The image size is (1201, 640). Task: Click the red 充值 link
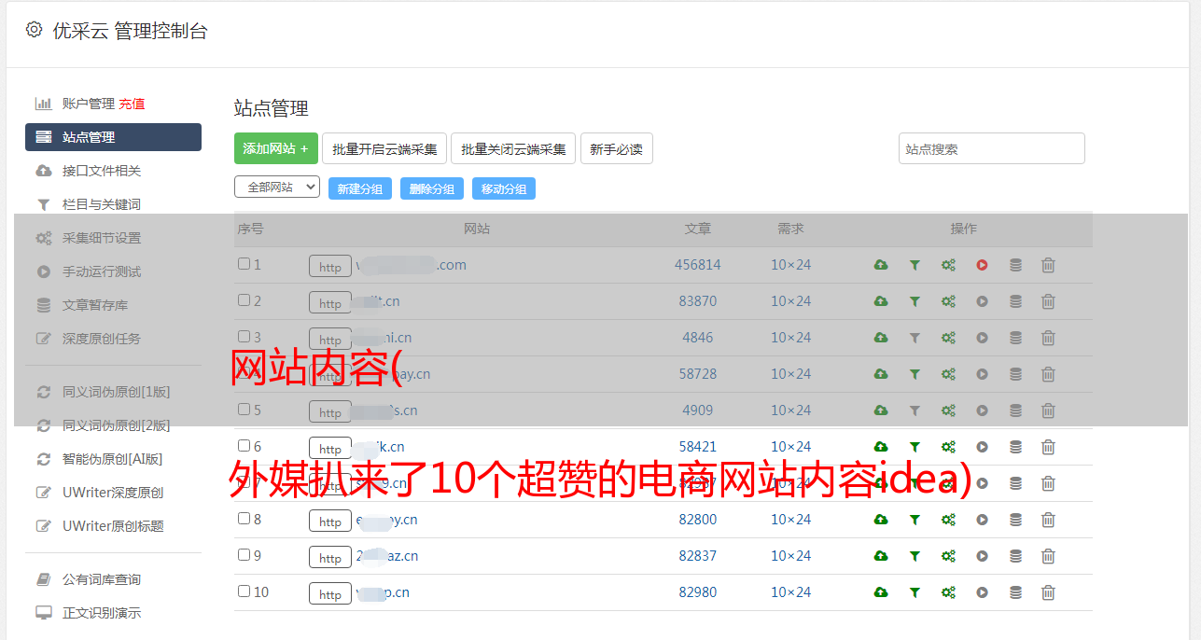click(x=132, y=104)
